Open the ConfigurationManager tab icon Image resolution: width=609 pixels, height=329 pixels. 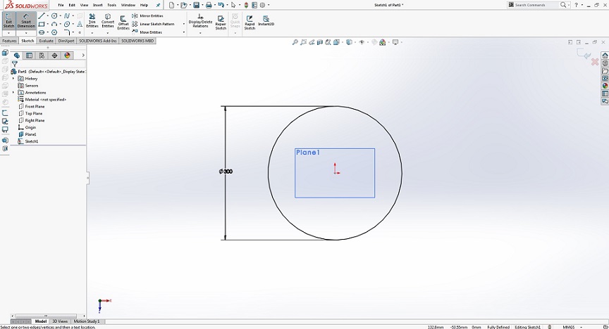42,56
